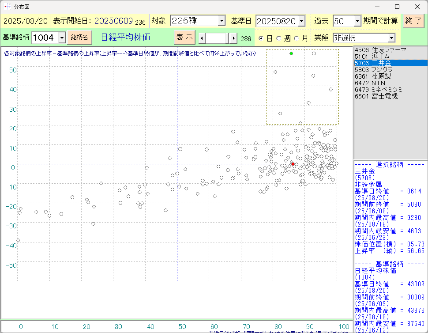Select the 週 period radio button
This screenshot has height=333, width=428.
tap(279, 38)
